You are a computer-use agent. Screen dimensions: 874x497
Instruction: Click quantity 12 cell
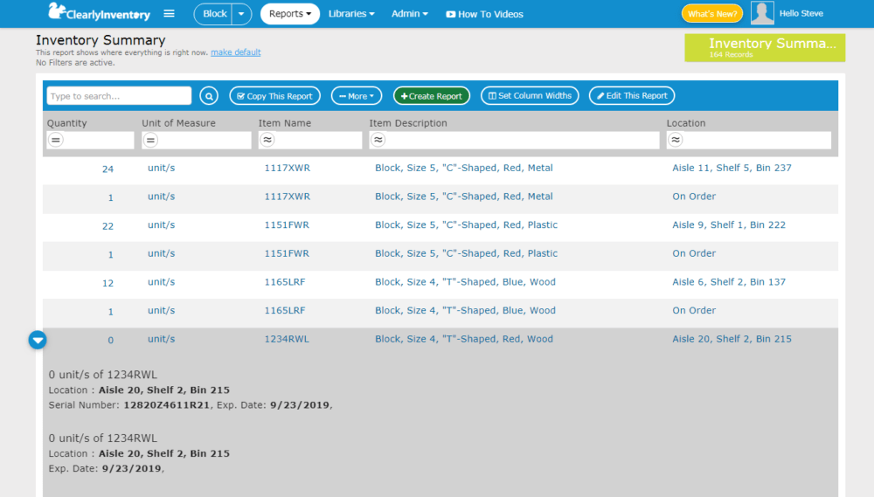click(108, 283)
